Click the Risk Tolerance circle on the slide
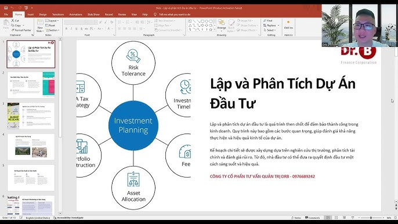Screen dimensions: 398x224 (133, 63)
